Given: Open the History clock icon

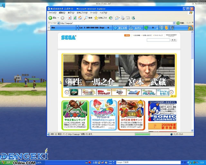Looking at the screenshot, I should (111, 18).
